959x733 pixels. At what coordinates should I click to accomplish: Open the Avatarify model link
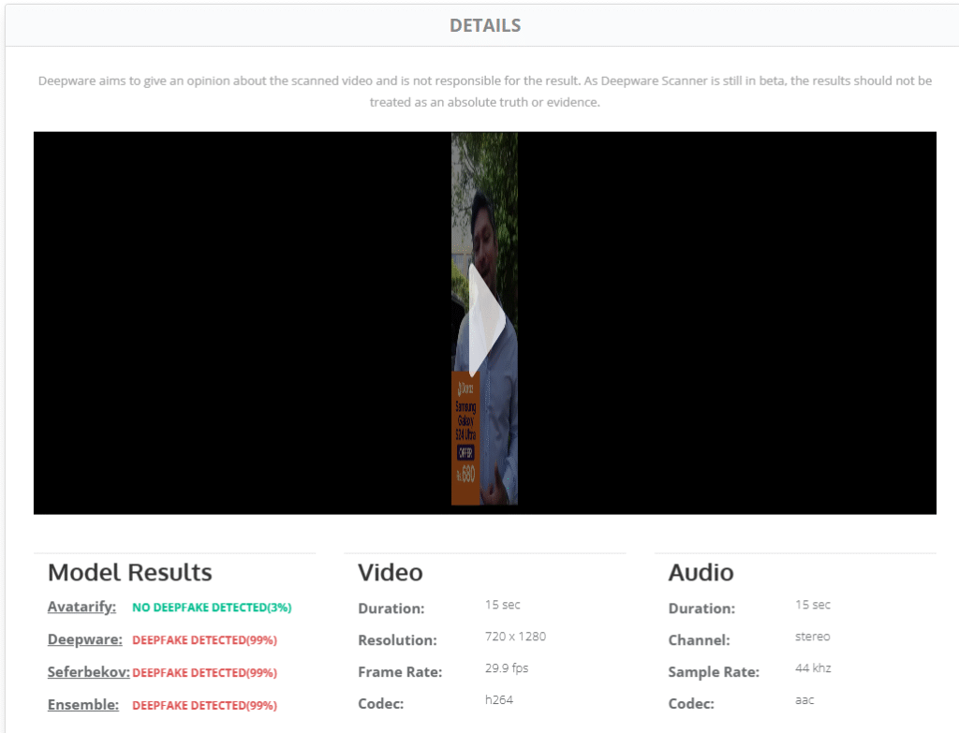pyautogui.click(x=82, y=607)
